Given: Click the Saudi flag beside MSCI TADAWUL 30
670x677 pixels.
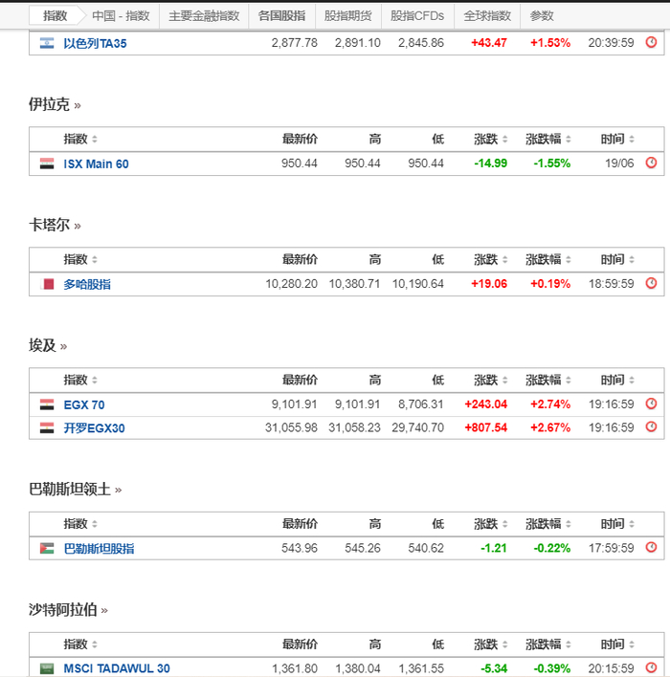Looking at the screenshot, I should [47, 668].
